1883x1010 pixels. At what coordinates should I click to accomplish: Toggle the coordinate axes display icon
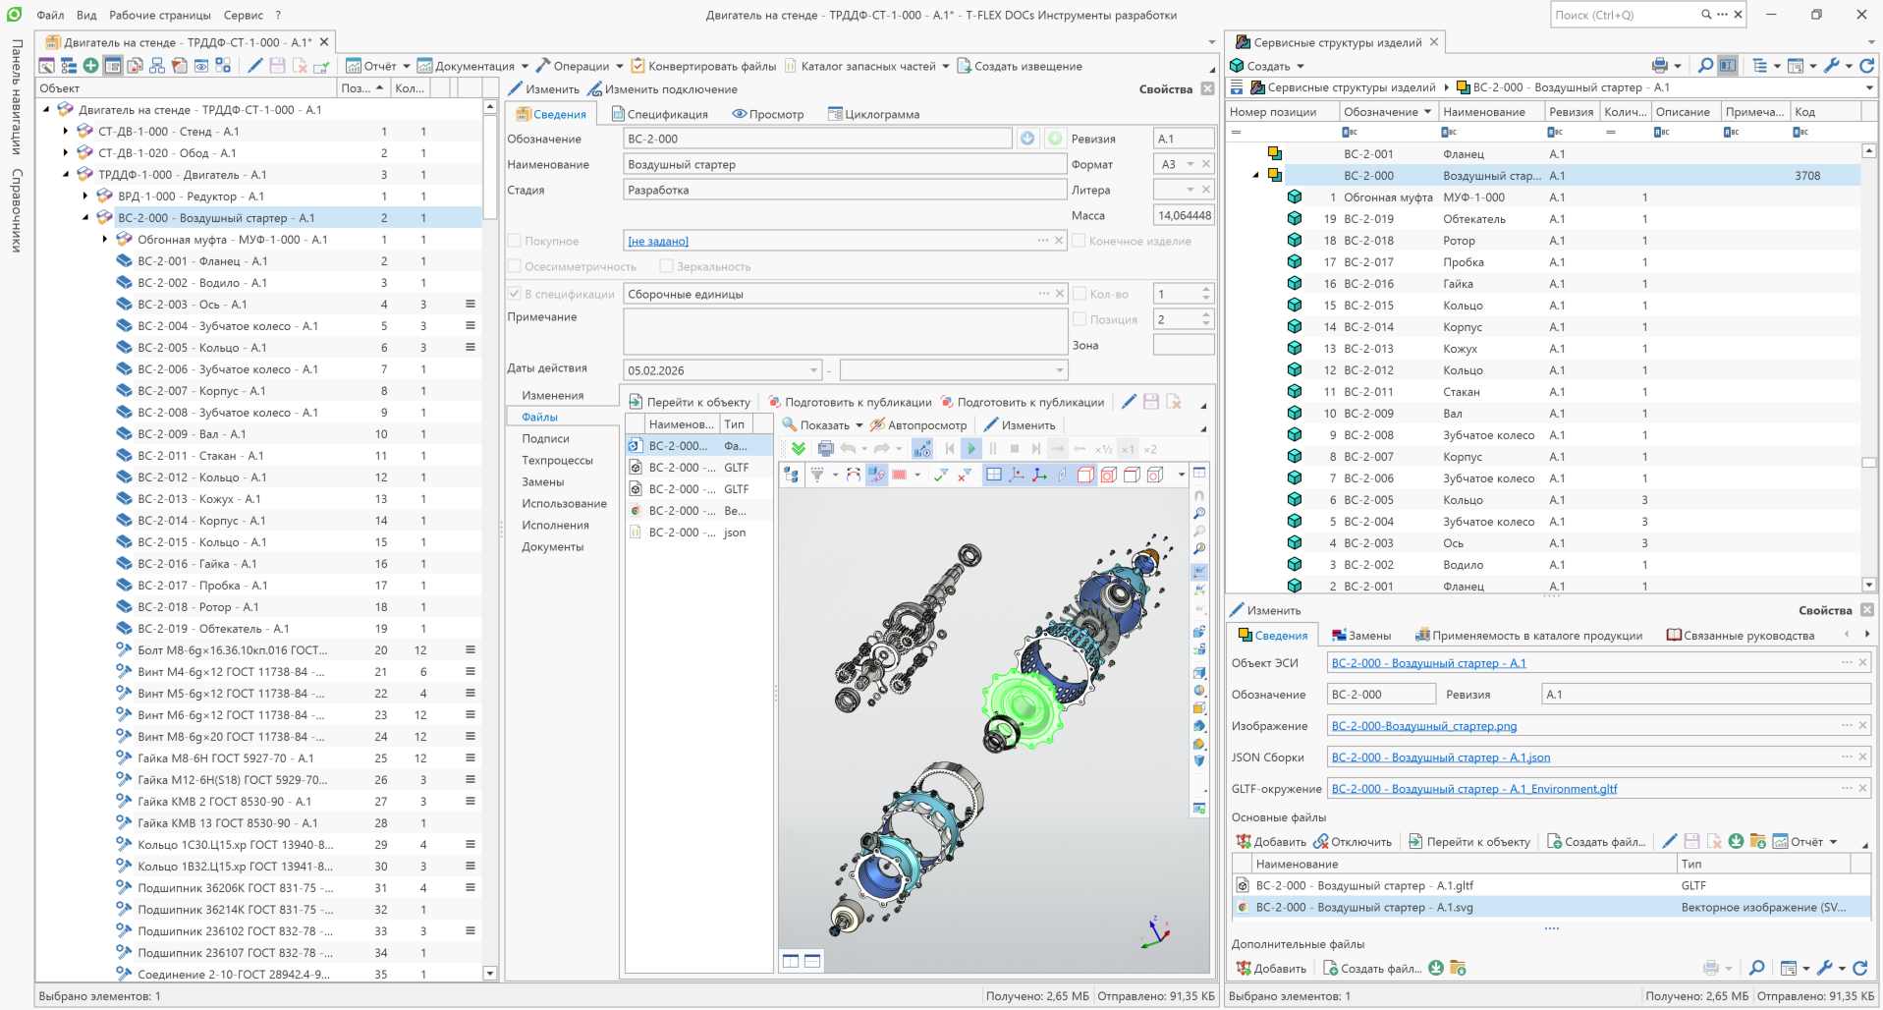[x=1039, y=475]
